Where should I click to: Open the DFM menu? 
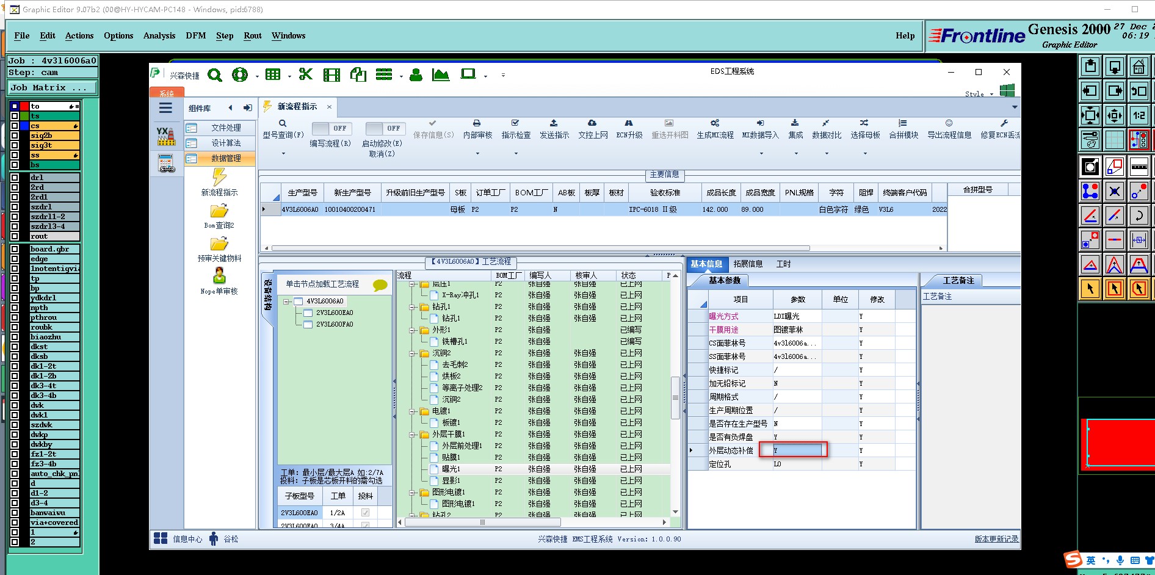click(x=196, y=35)
